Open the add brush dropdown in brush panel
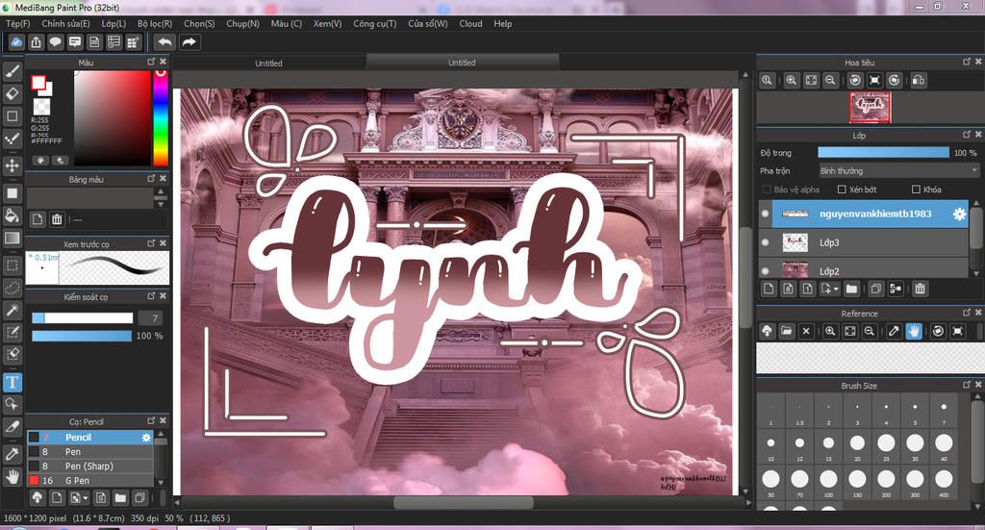The width and height of the screenshot is (985, 530). pyautogui.click(x=79, y=498)
